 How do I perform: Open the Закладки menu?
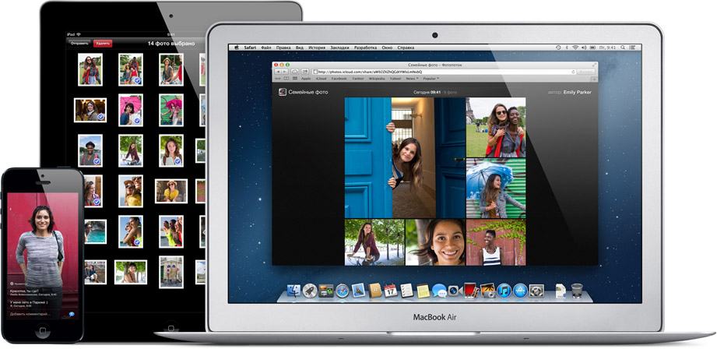339,48
